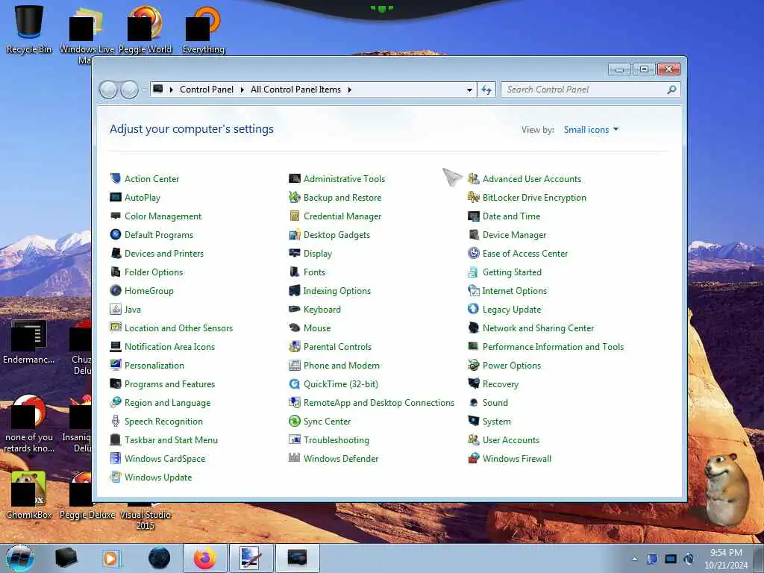Viewport: 764px width, 573px height.
Task: Open RemoteApp and Desktop Connections link
Action: pos(378,402)
